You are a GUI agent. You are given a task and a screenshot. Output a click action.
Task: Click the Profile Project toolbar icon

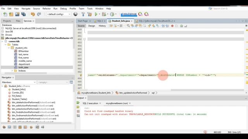[112, 14]
